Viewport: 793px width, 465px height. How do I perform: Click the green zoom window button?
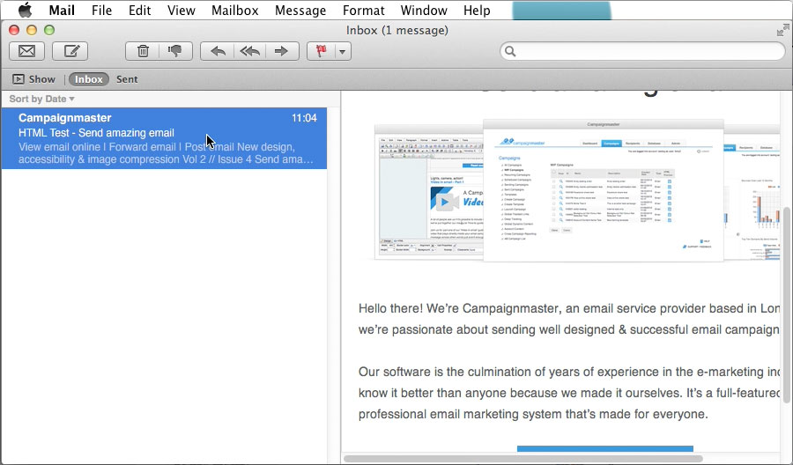coord(49,30)
